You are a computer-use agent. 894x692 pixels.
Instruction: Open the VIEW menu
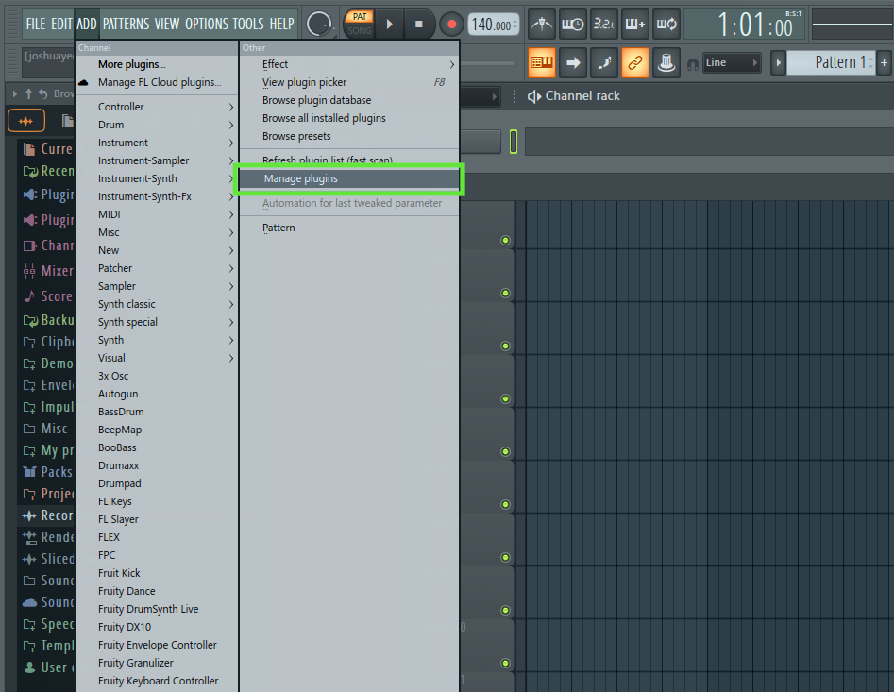[x=167, y=24]
